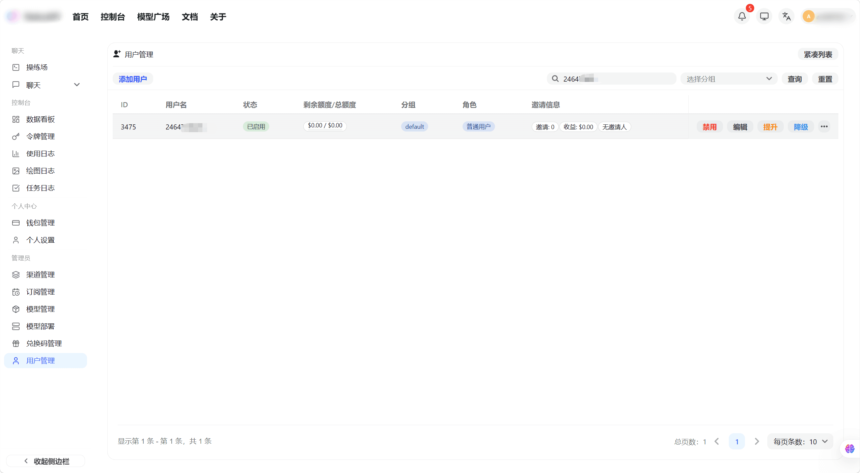This screenshot has height=473, width=860.
Task: Open the notifications bell icon
Action: 742,16
